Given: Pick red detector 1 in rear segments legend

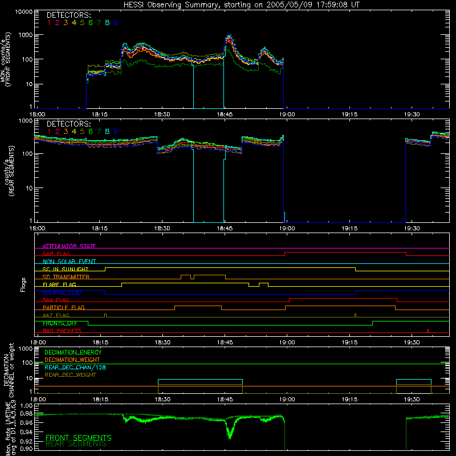Looking at the screenshot, I should pyautogui.click(x=49, y=132).
